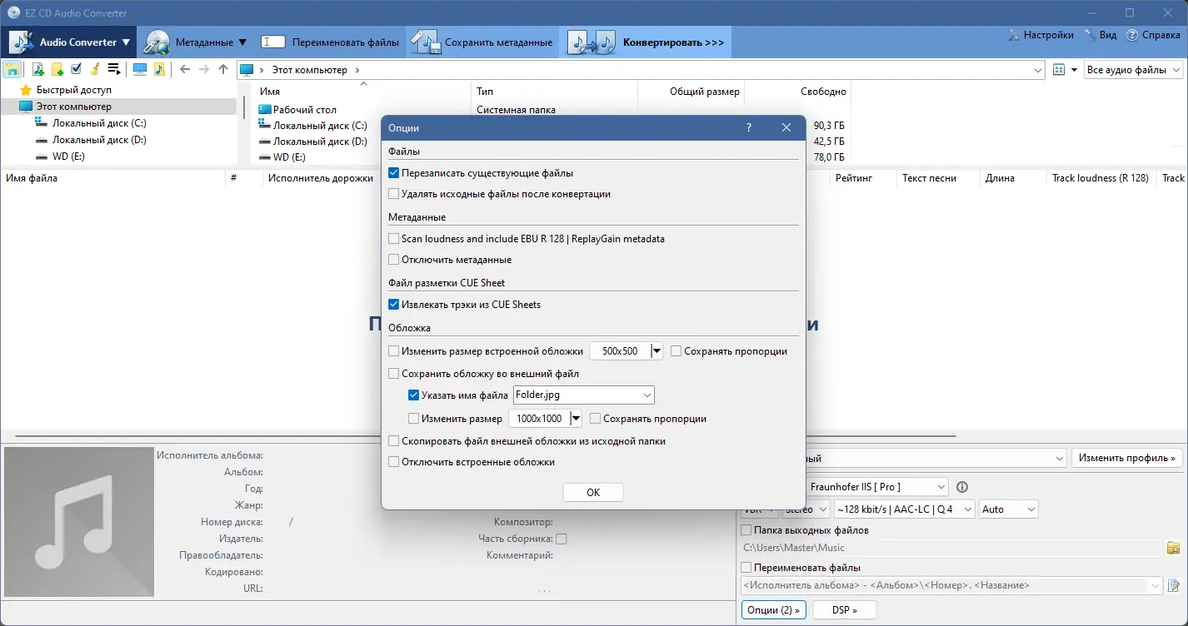Click Этот компьютер in the address bar
This screenshot has height=626, width=1188.
tap(309, 70)
